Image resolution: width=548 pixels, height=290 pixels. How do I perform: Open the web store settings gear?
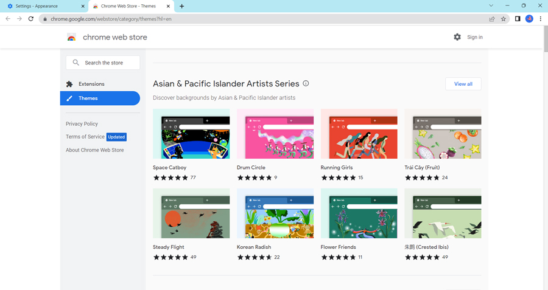coord(457,37)
